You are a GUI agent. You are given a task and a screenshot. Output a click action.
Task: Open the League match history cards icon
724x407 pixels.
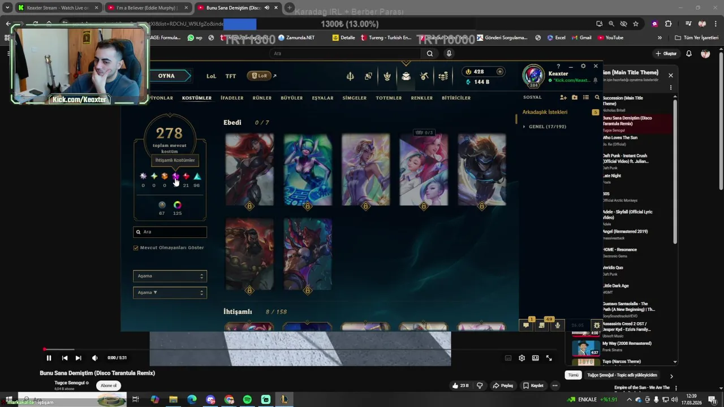point(369,76)
